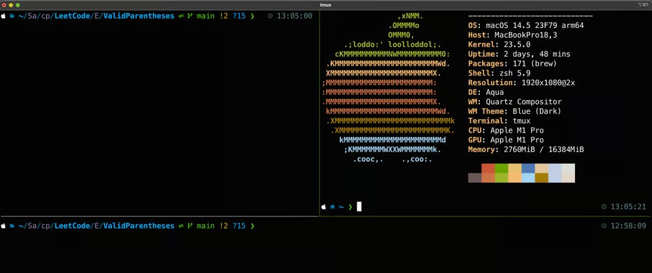Click the git repo icon in the 13:05:00 prompt

pos(181,16)
